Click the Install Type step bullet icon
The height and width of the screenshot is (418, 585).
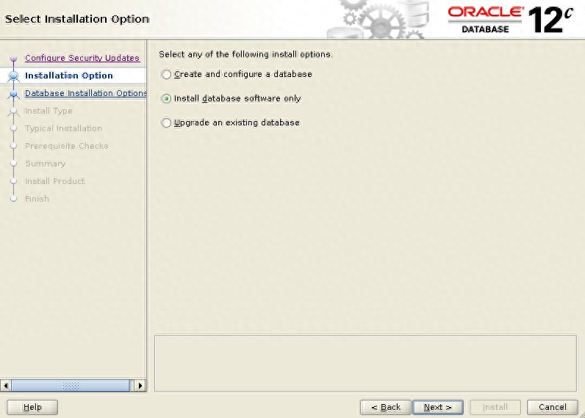[x=13, y=111]
